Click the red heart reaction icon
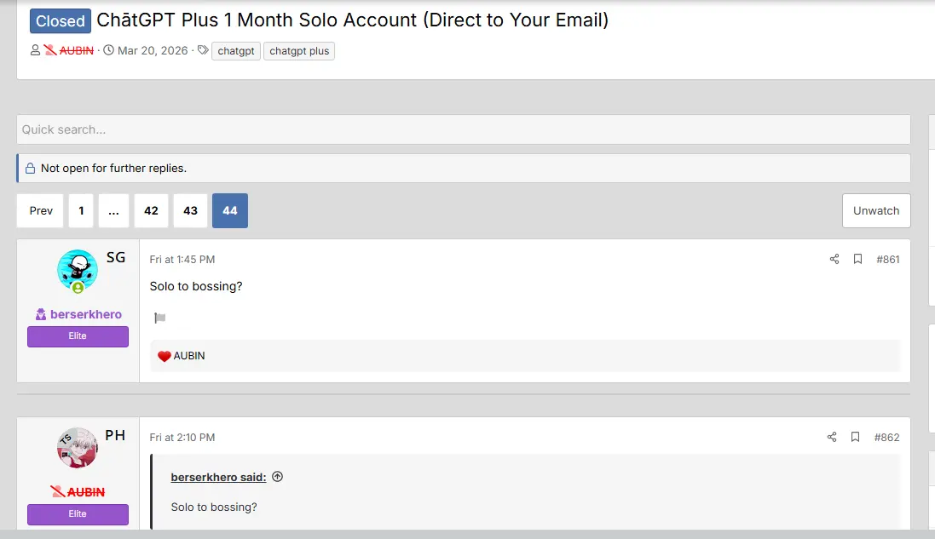 [164, 356]
